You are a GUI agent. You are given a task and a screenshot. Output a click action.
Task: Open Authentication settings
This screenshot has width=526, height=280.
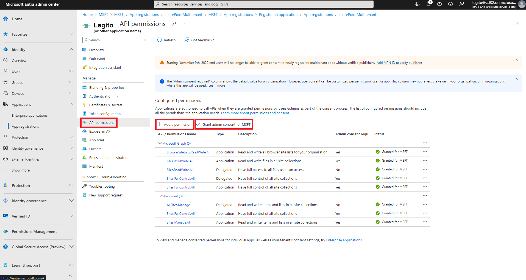101,96
